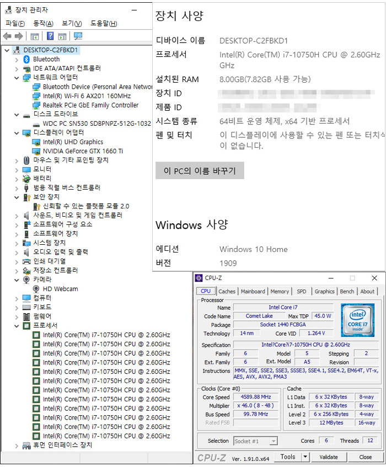This screenshot has height=467, width=386.
Task: Expand the IDE ATA/ATAPI 컨트롤러 category
Action: tap(17, 69)
